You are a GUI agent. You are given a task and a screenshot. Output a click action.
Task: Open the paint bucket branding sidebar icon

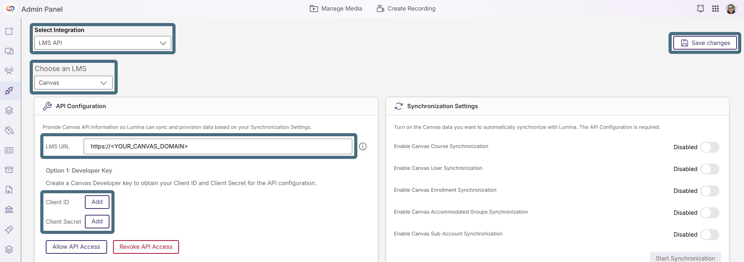point(9,130)
